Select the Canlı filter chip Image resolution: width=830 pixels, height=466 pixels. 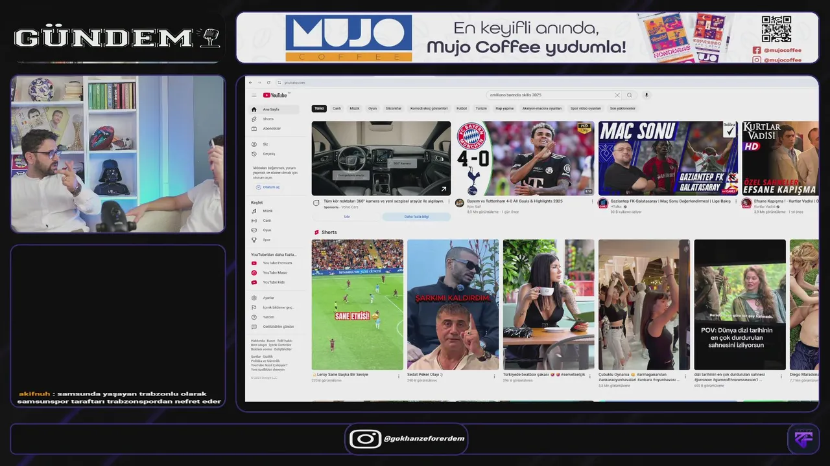point(337,109)
